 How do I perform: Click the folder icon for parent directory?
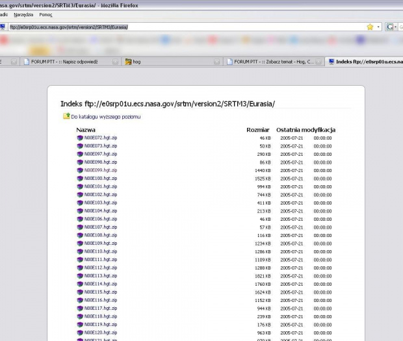[x=66, y=116]
